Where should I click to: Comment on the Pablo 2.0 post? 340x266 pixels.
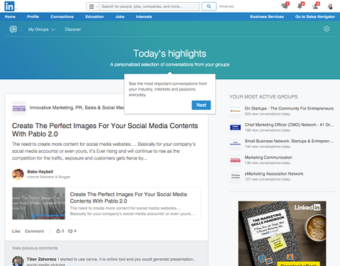35,231
